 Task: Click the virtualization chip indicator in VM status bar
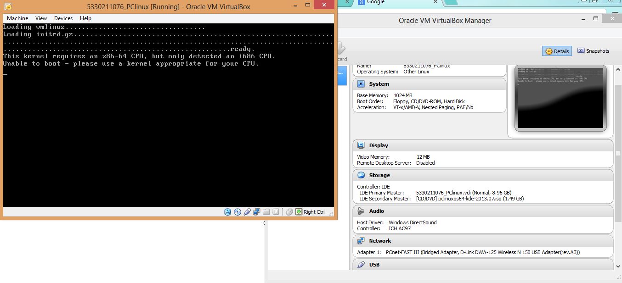pyautogui.click(x=276, y=212)
